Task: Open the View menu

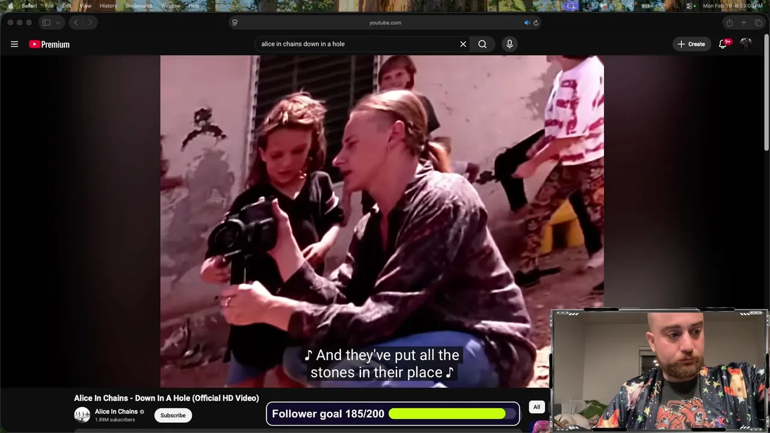Action: point(85,5)
